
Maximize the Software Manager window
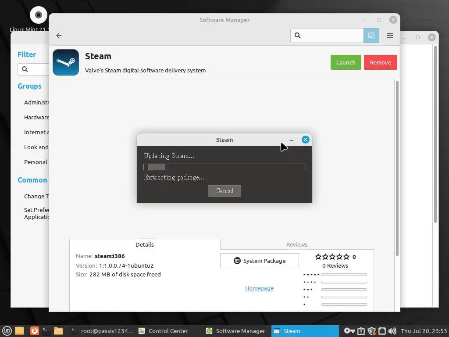(379, 20)
